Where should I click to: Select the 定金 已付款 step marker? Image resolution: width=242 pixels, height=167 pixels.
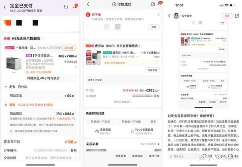click(x=6, y=87)
